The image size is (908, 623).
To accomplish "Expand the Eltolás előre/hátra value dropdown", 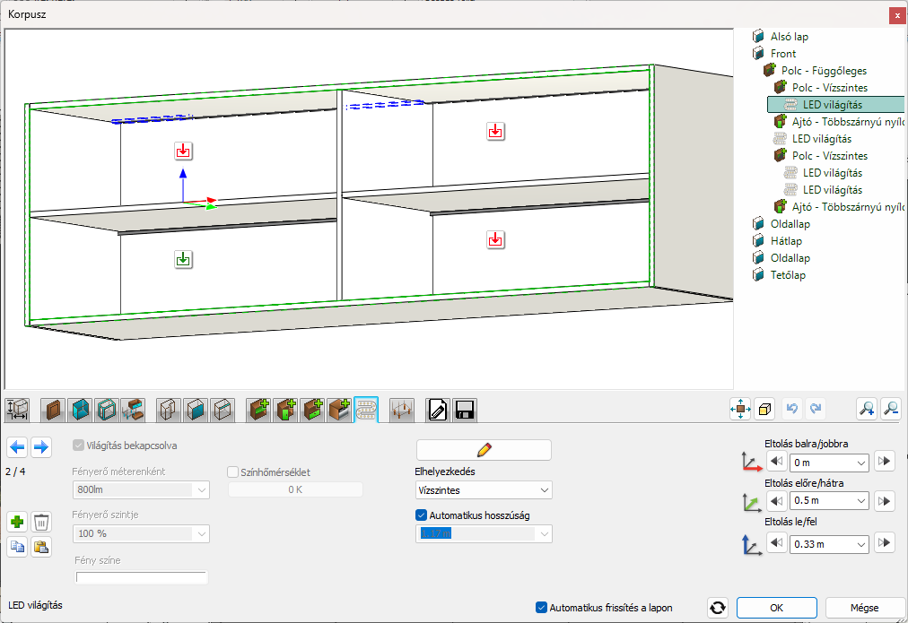I will (829, 503).
